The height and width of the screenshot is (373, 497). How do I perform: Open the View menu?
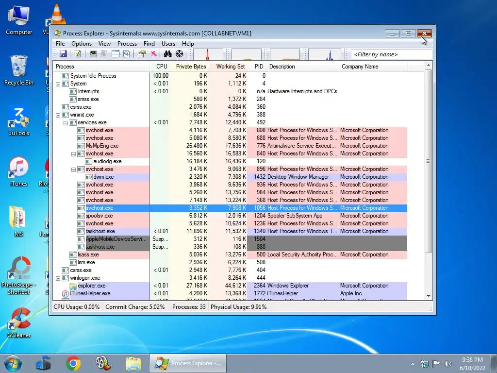pyautogui.click(x=105, y=43)
